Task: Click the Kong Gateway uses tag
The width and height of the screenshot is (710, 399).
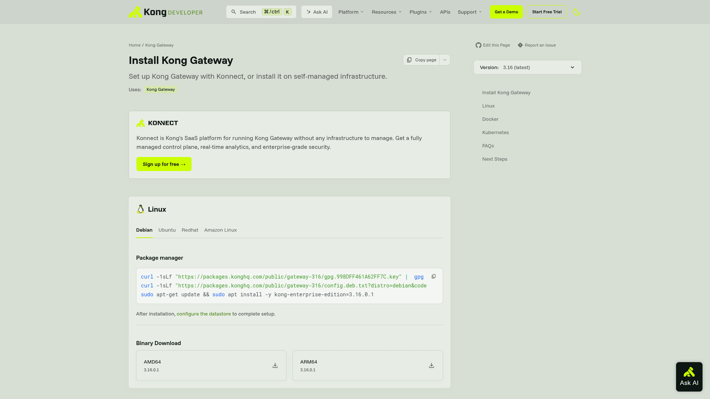Action: coord(160,89)
